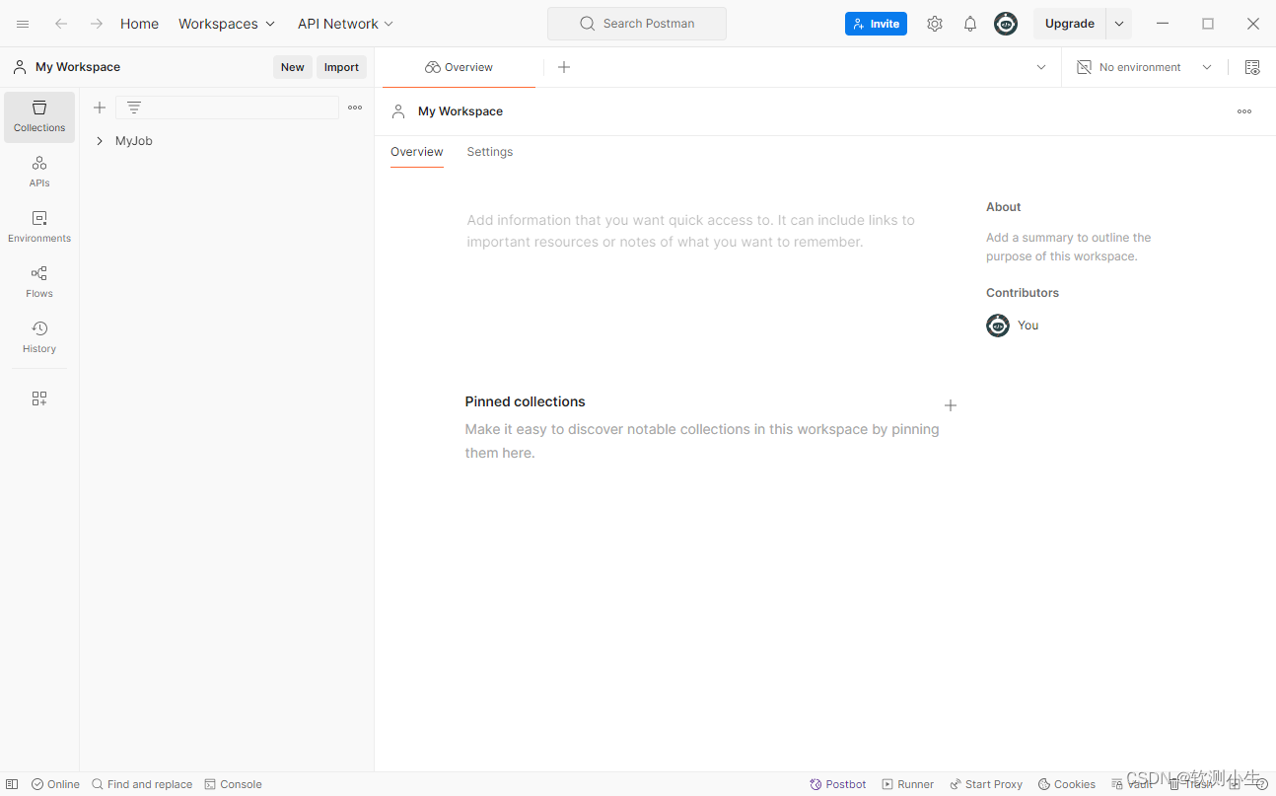Open the History sidebar panel
1276x796 pixels.
click(x=39, y=337)
